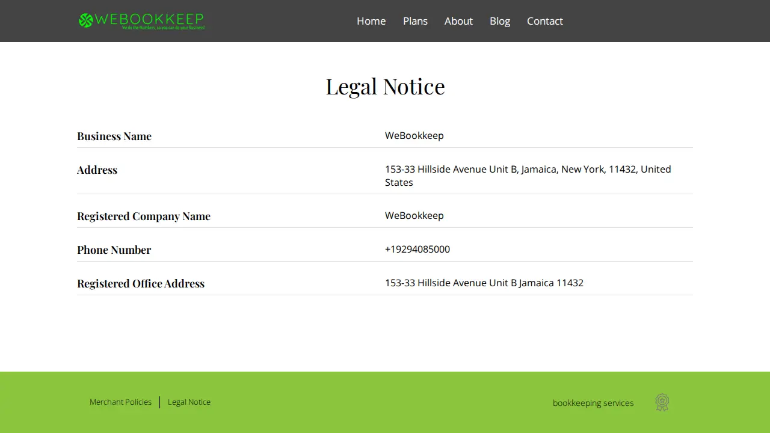770x433 pixels.
Task: Click the WeBookkeep business name value
Action: tap(414, 135)
